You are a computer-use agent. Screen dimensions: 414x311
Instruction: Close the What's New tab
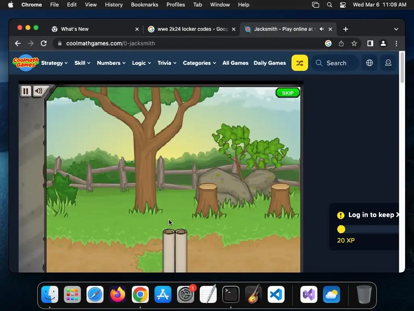click(x=137, y=29)
